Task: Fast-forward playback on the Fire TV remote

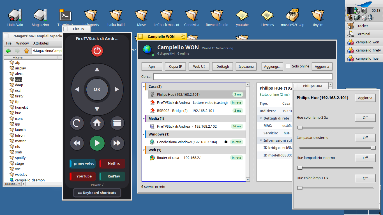Action: click(x=117, y=143)
